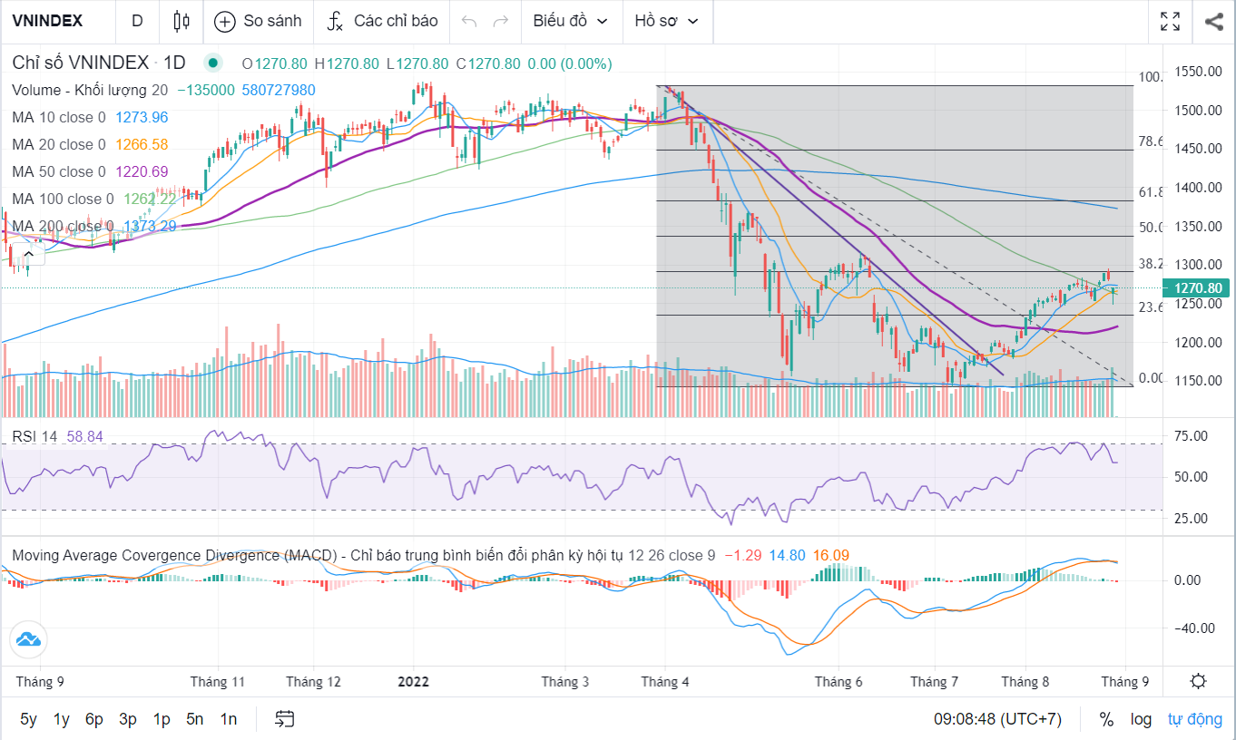Toggle tự động auto scale
The image size is (1236, 740).
[x=1194, y=719]
